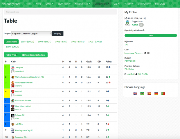Image resolution: width=180 pixels, height=139 pixels.
Task: Click the club table icon beside Legendary Players
Action: 148,53
